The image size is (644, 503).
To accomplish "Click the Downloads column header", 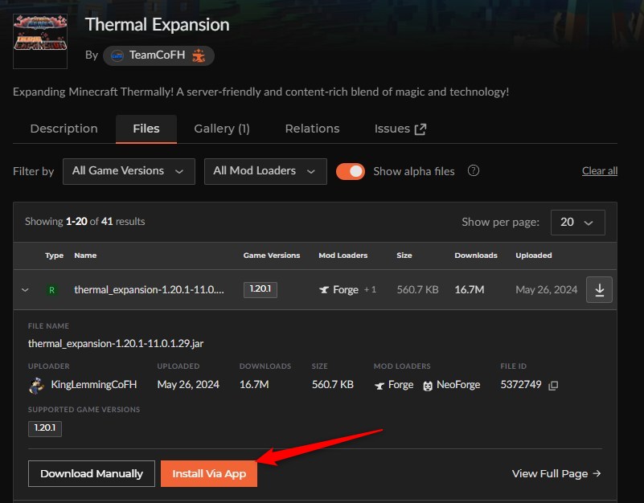I will click(x=476, y=256).
